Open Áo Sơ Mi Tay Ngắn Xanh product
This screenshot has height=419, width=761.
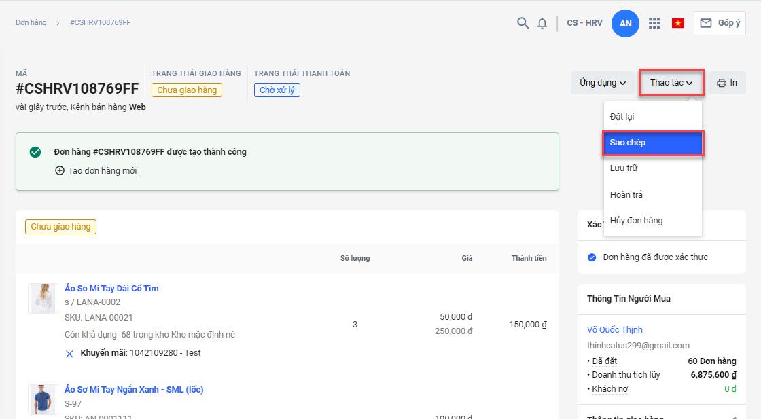[x=134, y=389]
